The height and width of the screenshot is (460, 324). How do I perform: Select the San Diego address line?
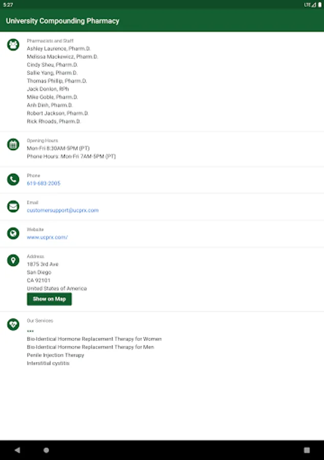39,272
